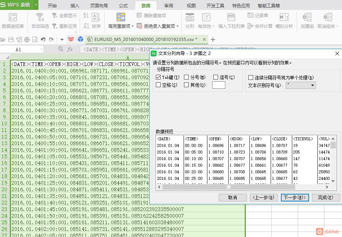Image resolution: width=342 pixels, height=237 pixels.
Task: Click the 下一步(N)> button
Action: point(295,197)
